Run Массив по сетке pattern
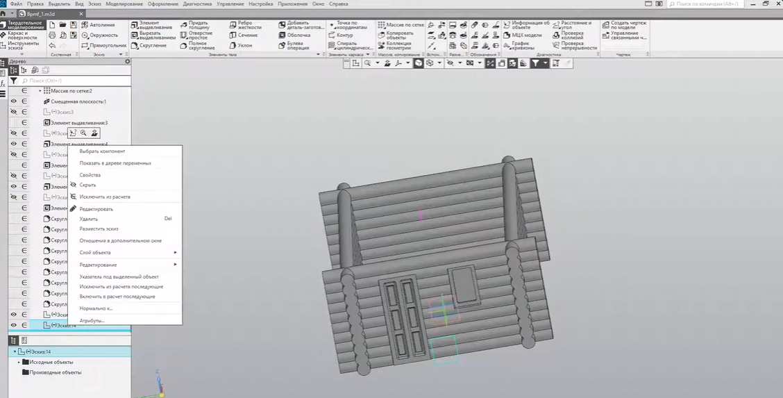 pos(401,24)
